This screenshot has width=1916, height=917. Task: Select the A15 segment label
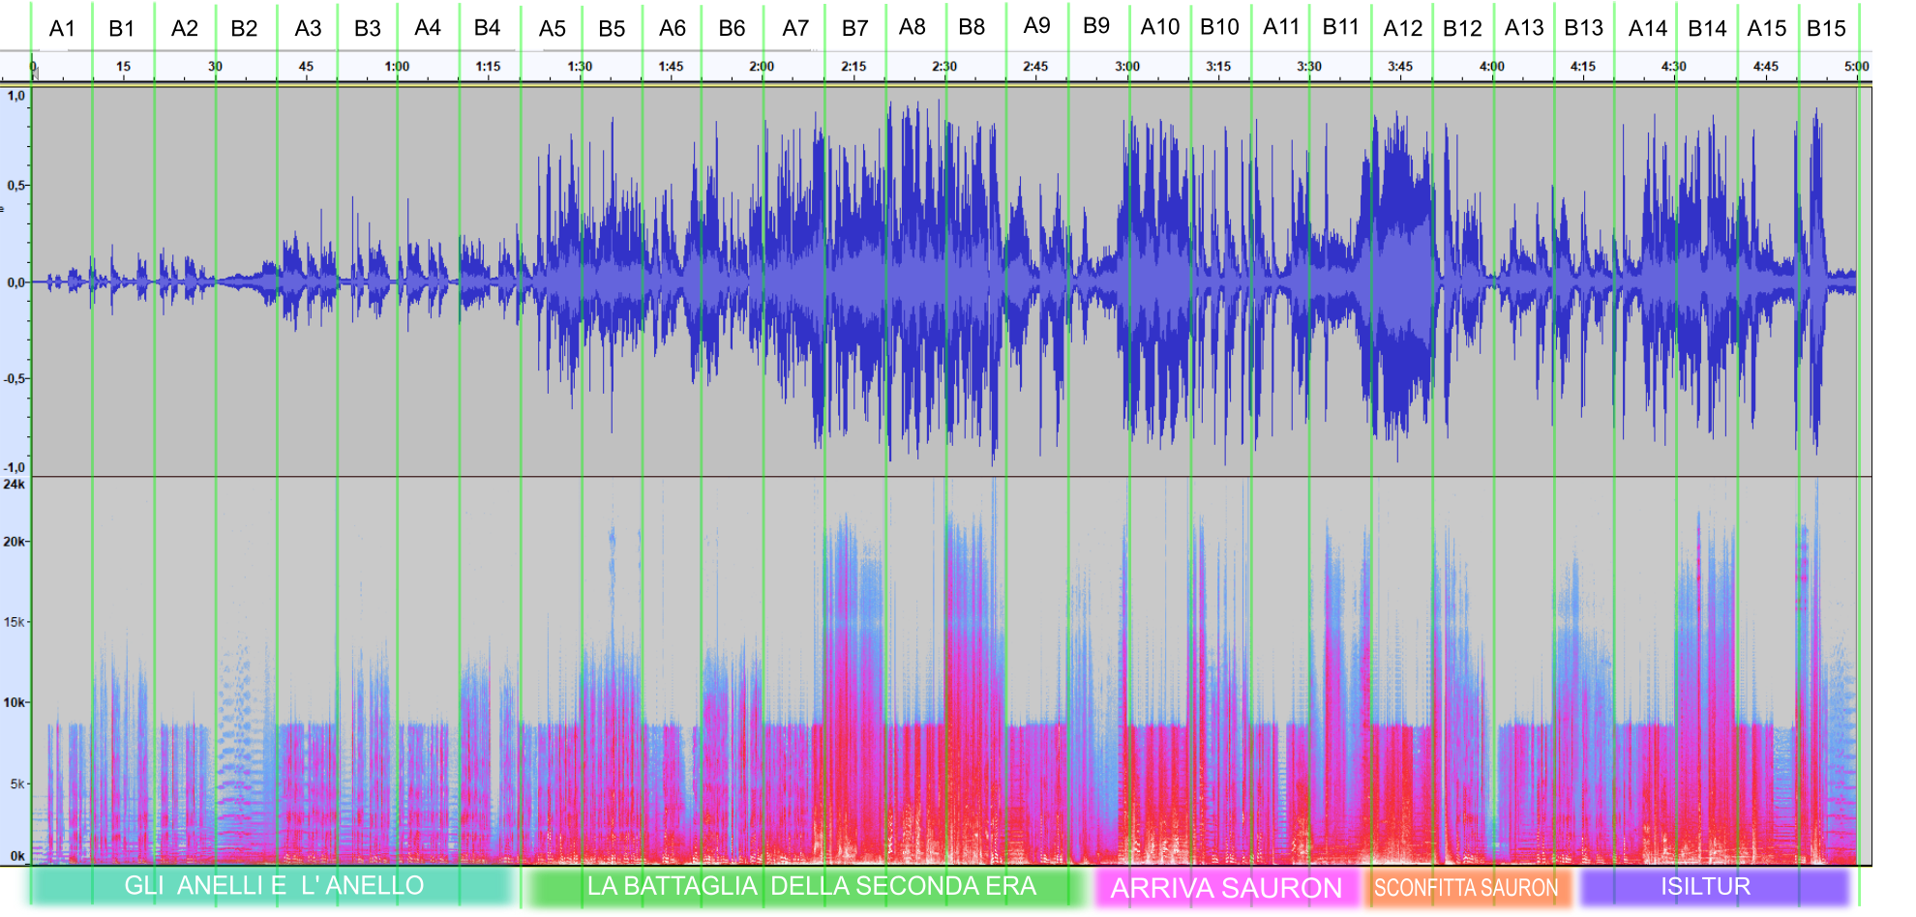tap(1767, 29)
